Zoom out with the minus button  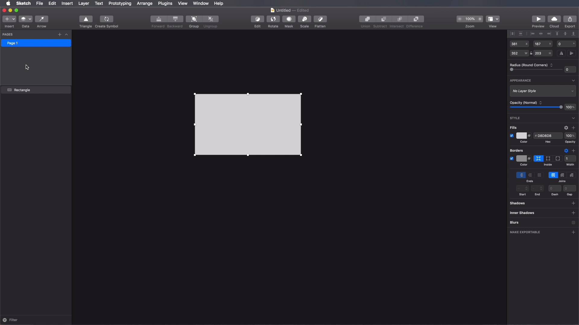click(x=460, y=19)
